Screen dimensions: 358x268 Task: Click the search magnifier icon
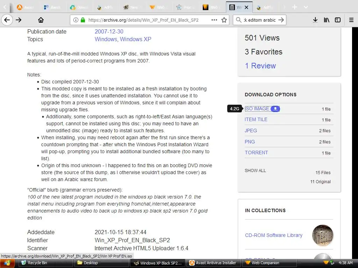[238, 20]
